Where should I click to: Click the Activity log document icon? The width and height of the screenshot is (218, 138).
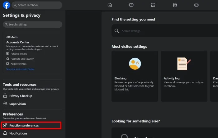pos(184,64)
